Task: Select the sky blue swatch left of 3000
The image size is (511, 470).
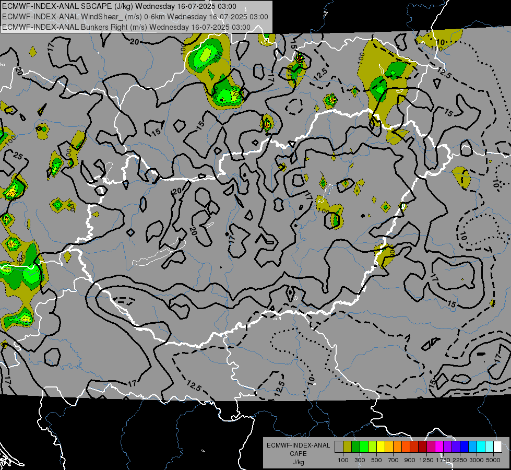Action: click(472, 447)
